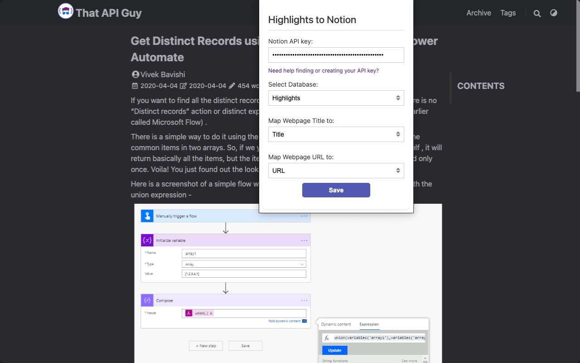Click the Initialize variable curly-brace icon

coord(147,240)
